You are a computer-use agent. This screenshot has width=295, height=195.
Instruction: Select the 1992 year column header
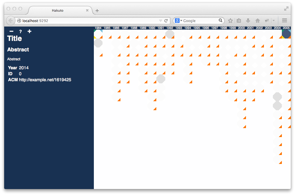pyautogui.click(x=170, y=28)
